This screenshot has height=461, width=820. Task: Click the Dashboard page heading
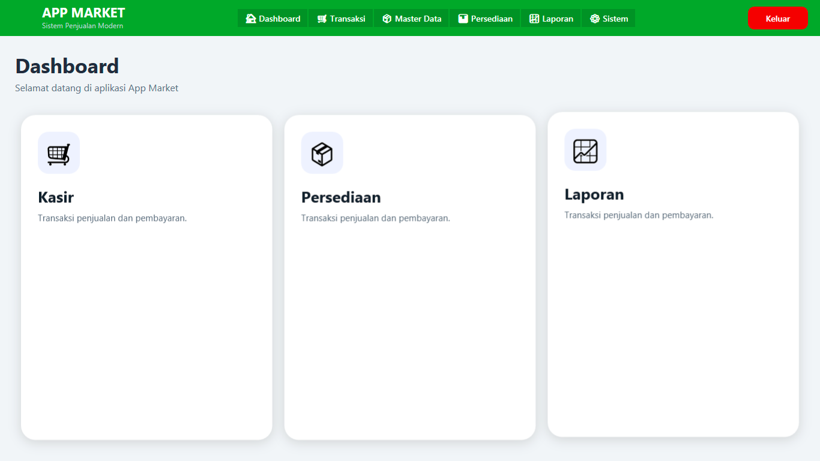coord(67,66)
